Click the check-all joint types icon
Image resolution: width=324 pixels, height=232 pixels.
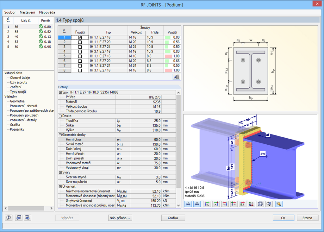(x=176, y=77)
